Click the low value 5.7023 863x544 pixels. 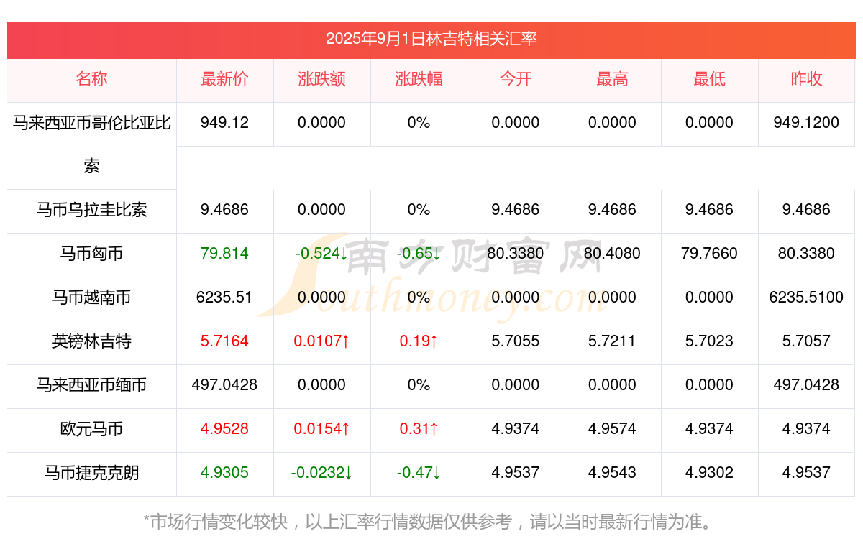709,341
